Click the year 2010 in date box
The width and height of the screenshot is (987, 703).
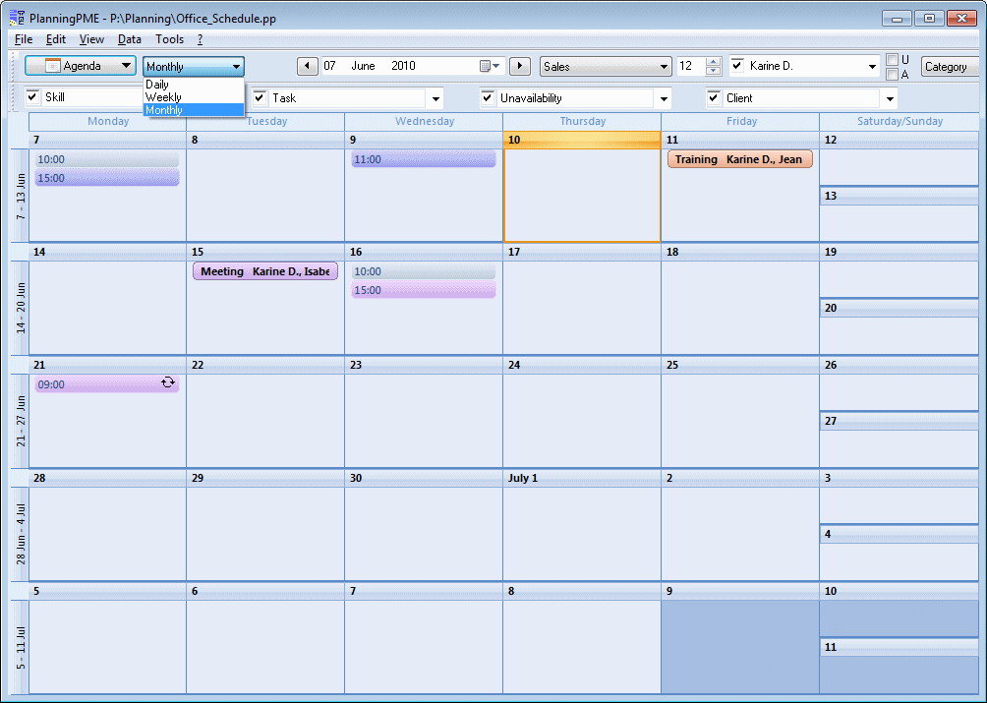click(x=403, y=66)
